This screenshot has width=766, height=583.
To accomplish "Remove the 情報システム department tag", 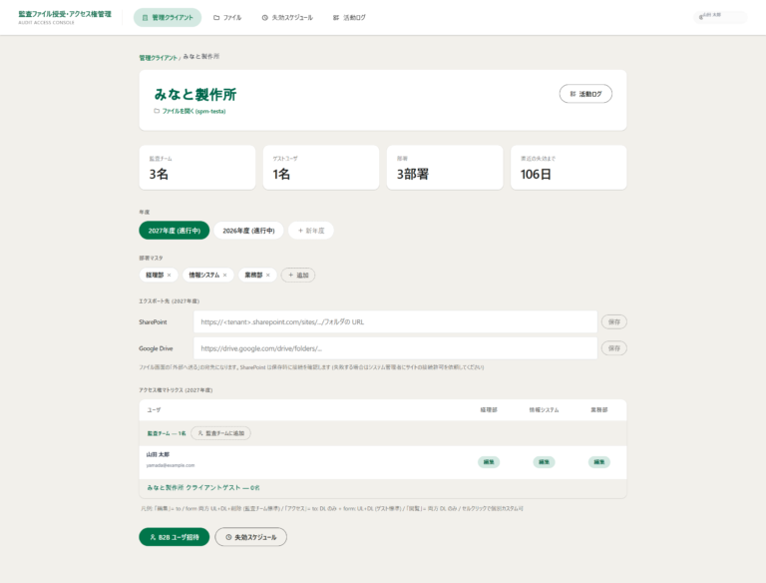I will [x=224, y=275].
